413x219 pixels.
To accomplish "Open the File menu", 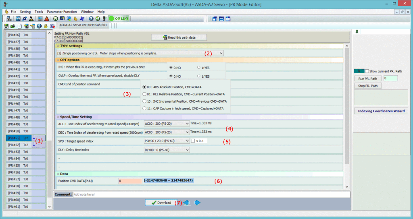I will [x=13, y=12].
